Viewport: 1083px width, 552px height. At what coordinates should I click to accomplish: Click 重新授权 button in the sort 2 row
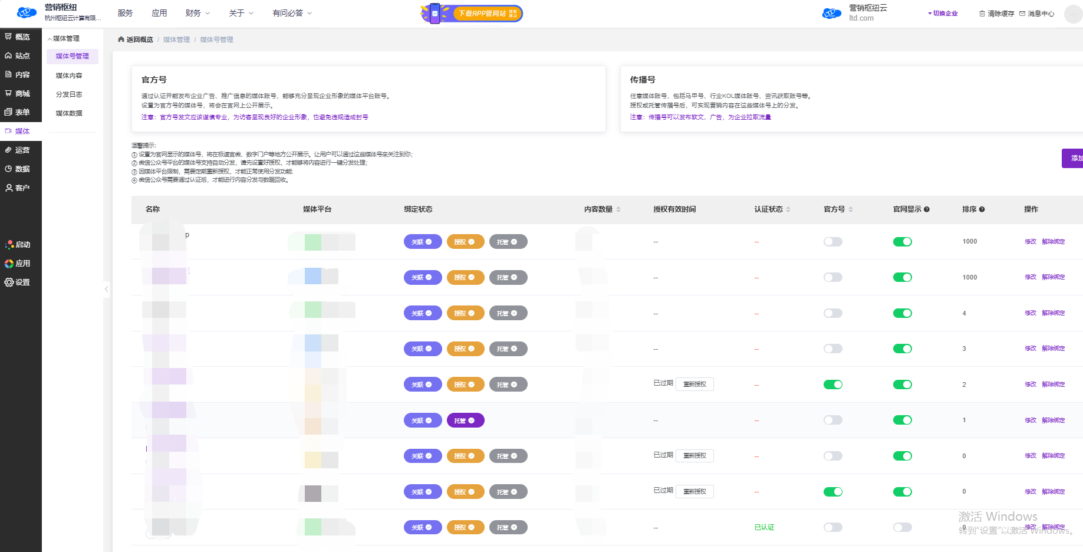tap(694, 385)
